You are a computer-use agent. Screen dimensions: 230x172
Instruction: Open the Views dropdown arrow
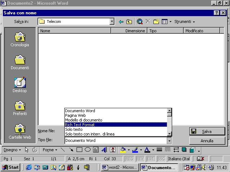[x=170, y=21]
